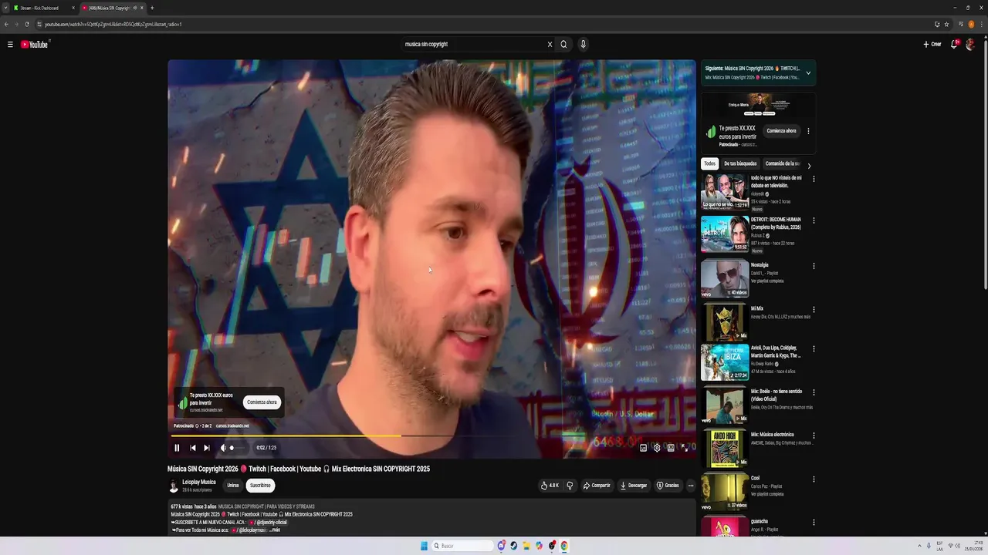Seek the video via the progress bar
The width and height of the screenshot is (988, 555).
pos(431,436)
